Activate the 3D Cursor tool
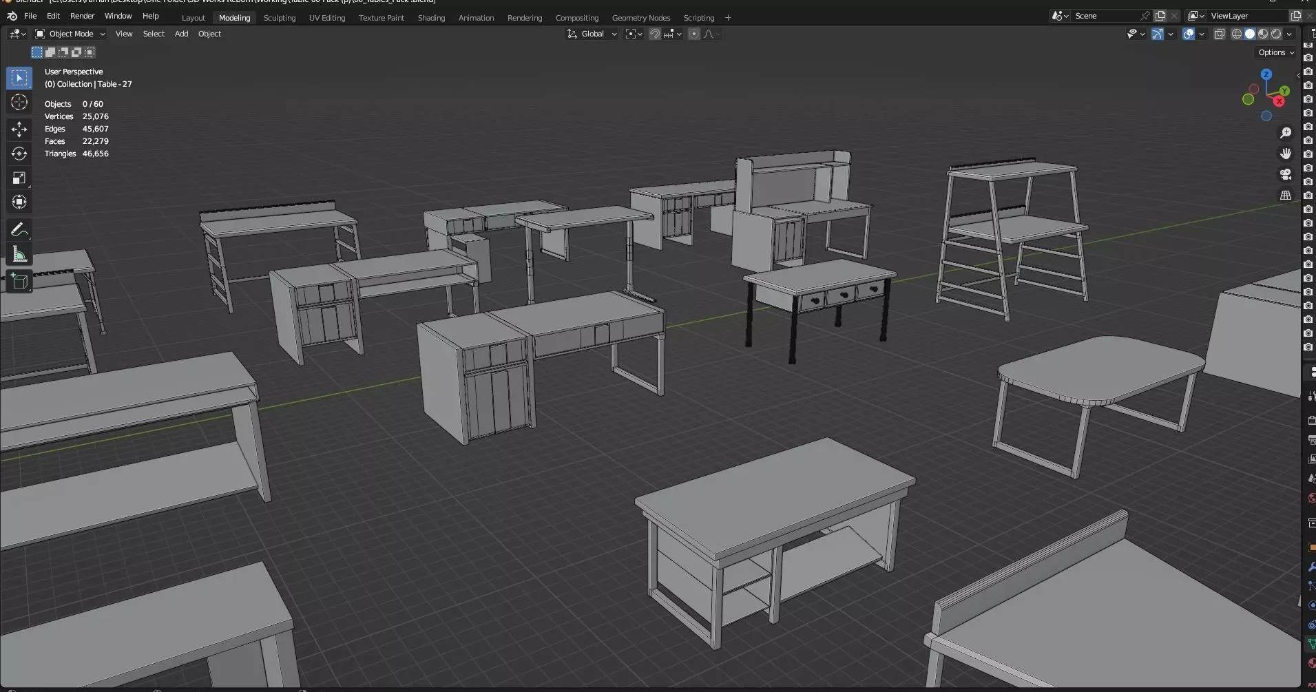 (x=19, y=103)
